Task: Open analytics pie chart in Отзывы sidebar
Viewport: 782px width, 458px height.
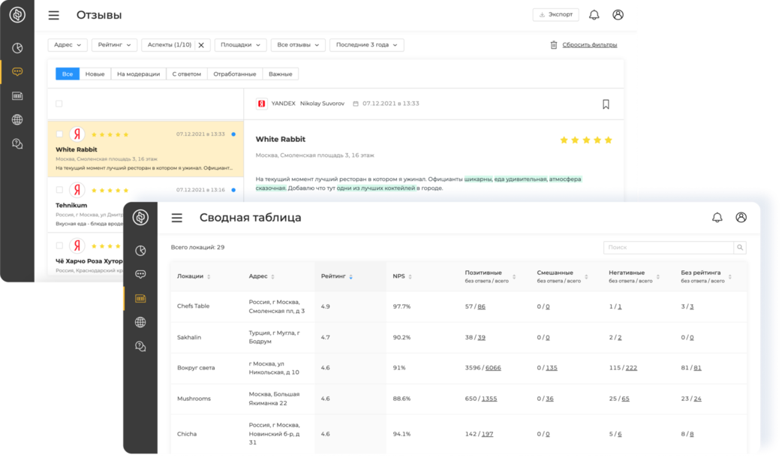Action: 17,48
